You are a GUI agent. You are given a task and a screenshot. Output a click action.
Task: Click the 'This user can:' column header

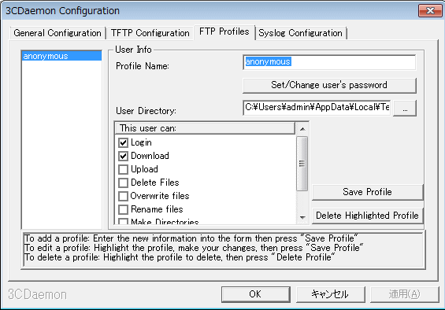pyautogui.click(x=205, y=128)
